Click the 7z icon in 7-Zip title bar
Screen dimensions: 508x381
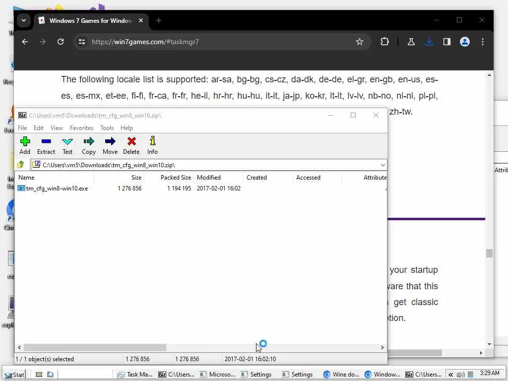coord(22,115)
